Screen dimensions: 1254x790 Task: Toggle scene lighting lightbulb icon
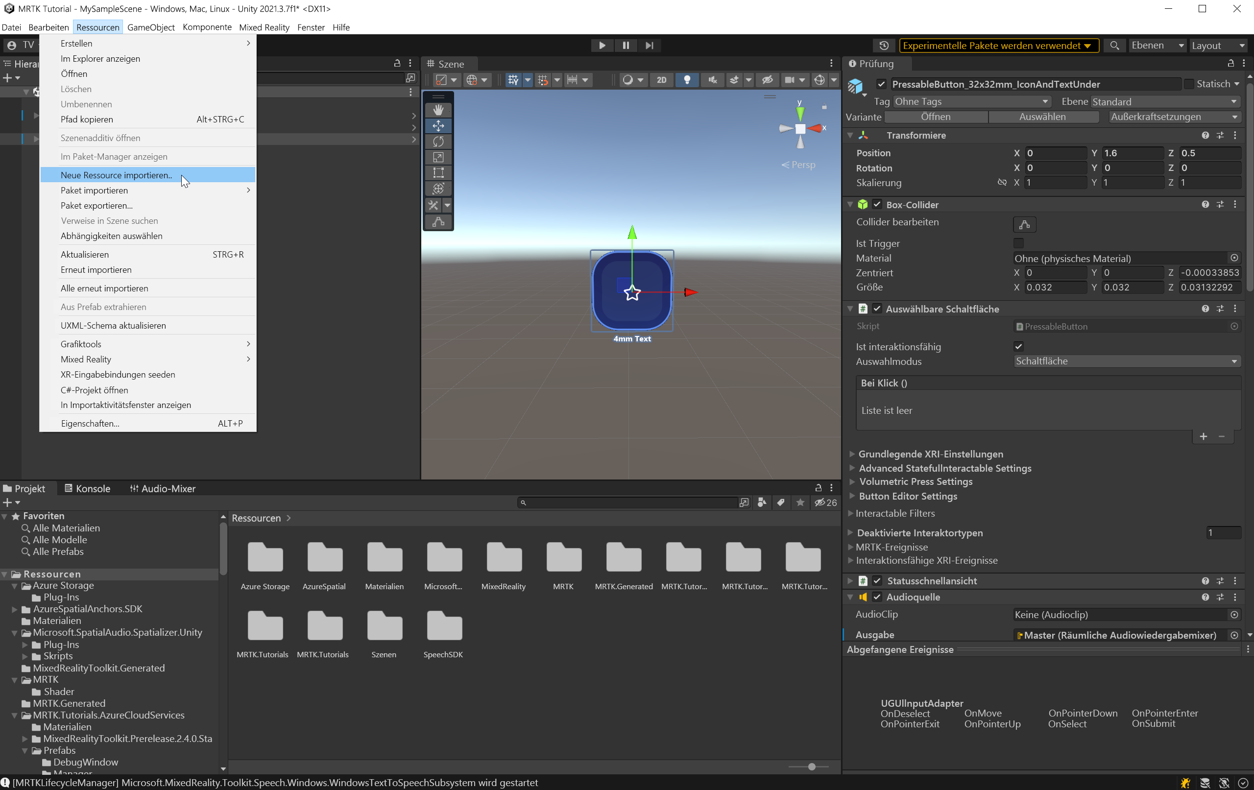[x=687, y=80]
